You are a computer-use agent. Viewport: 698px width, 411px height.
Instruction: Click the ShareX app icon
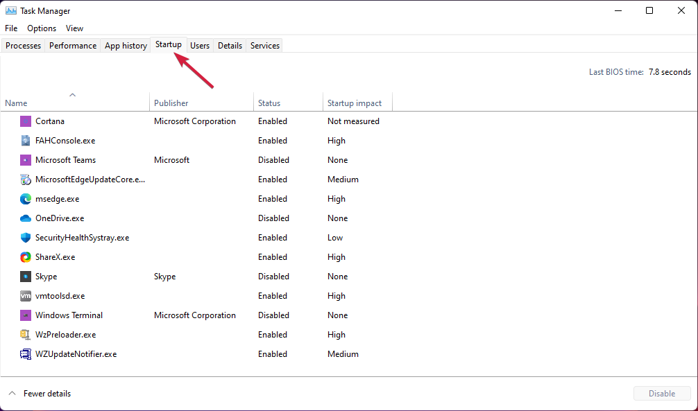point(26,257)
